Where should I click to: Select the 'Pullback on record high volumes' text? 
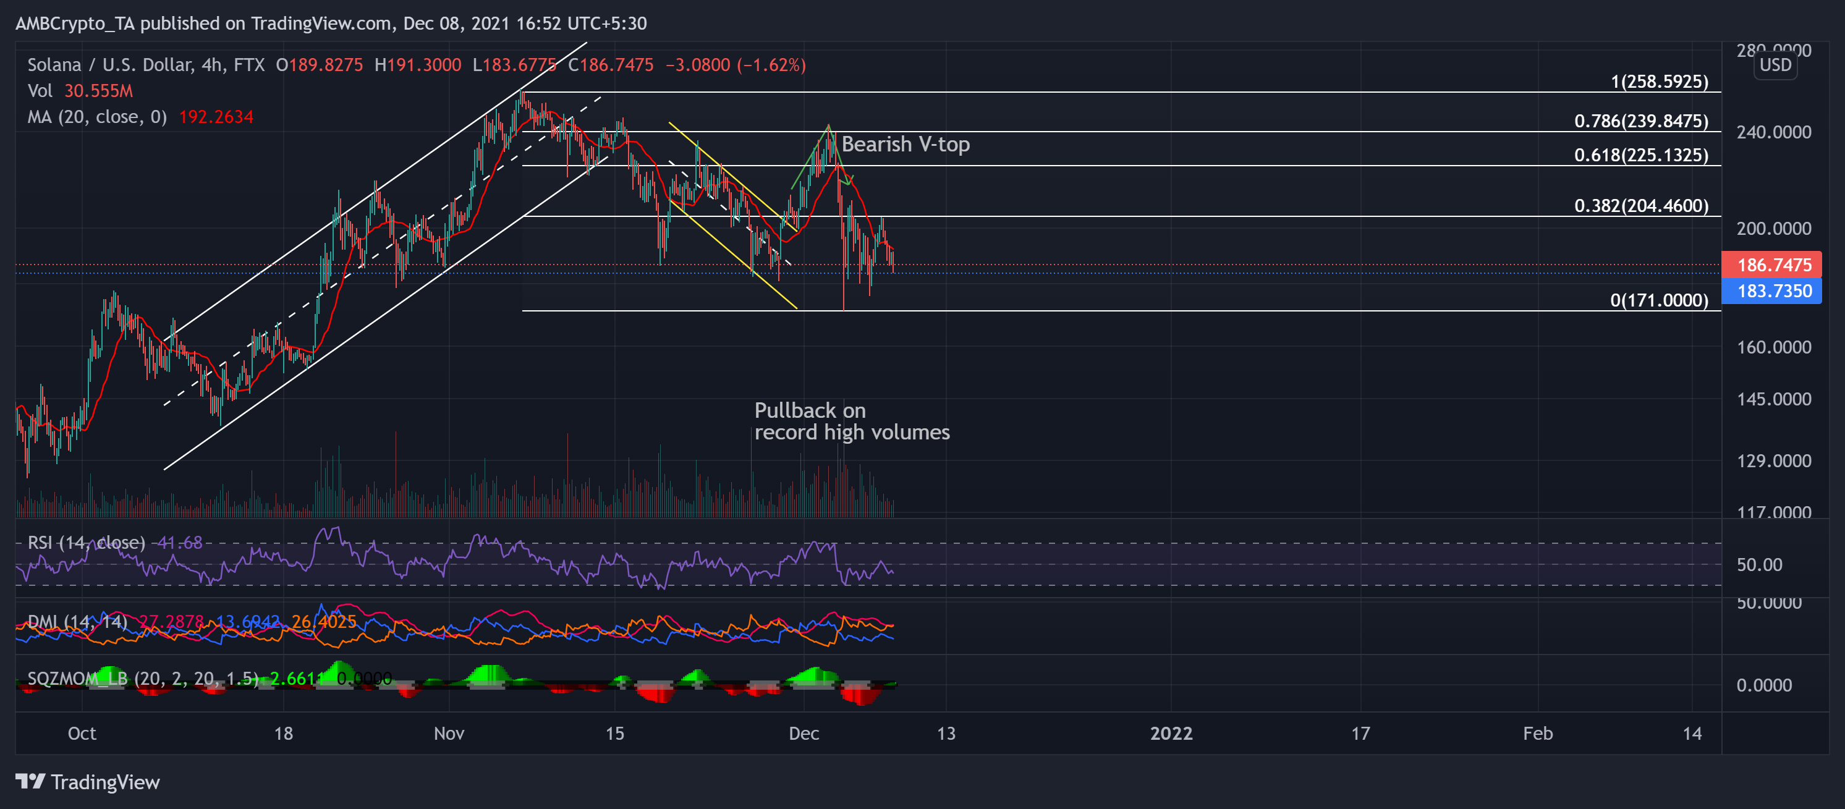tap(852, 421)
